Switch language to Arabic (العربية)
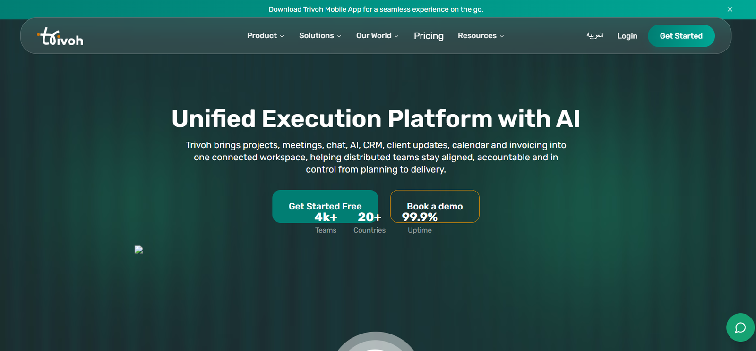This screenshot has height=351, width=756. click(x=595, y=35)
